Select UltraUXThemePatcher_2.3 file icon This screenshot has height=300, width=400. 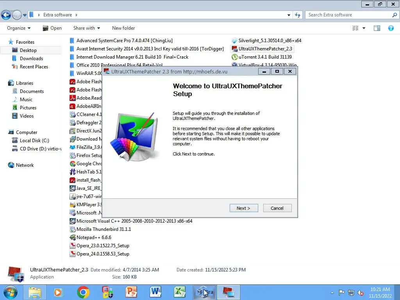pos(234,49)
